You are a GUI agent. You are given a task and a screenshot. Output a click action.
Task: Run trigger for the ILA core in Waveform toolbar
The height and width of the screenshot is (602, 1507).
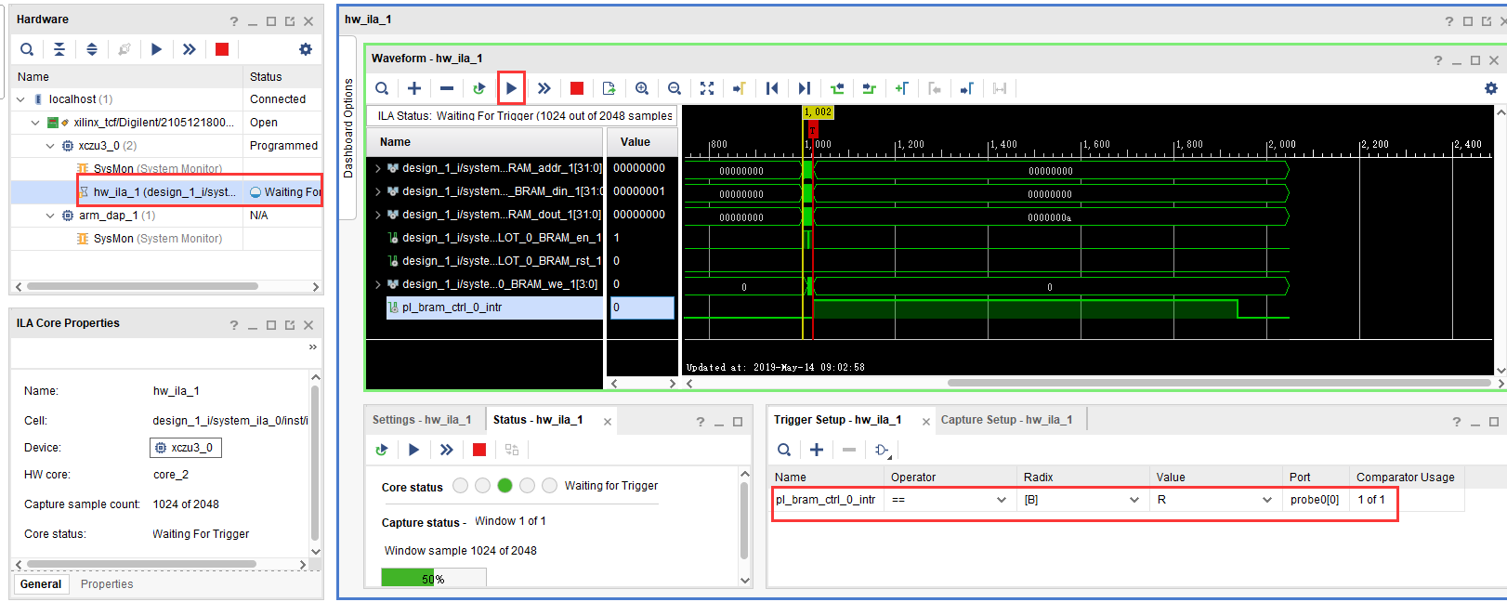[x=511, y=88]
